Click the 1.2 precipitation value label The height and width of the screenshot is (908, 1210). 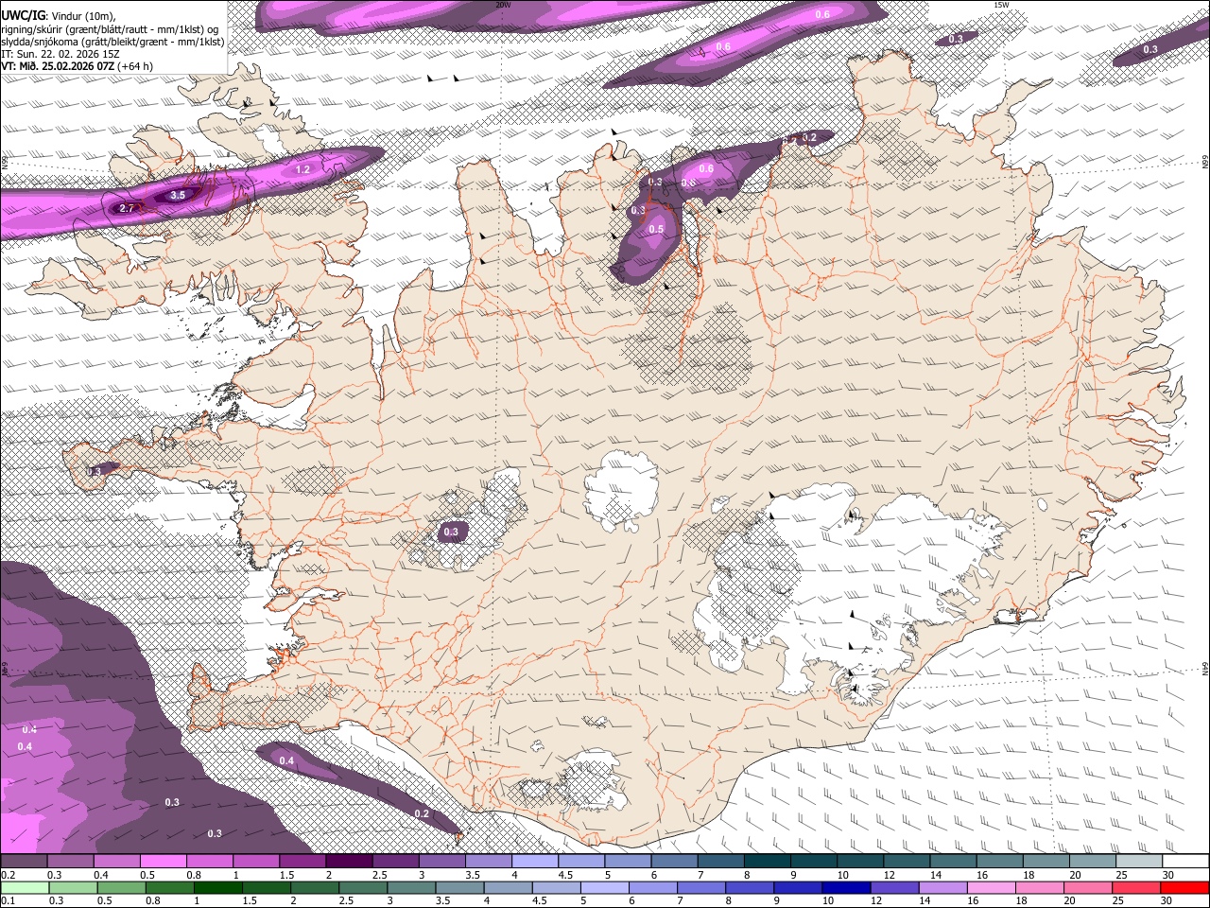tap(302, 170)
